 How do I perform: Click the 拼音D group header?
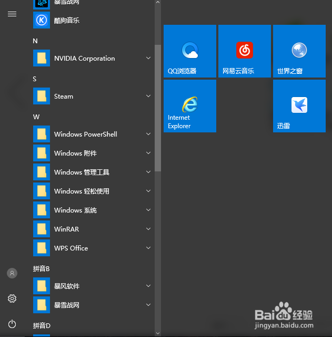coord(42,325)
